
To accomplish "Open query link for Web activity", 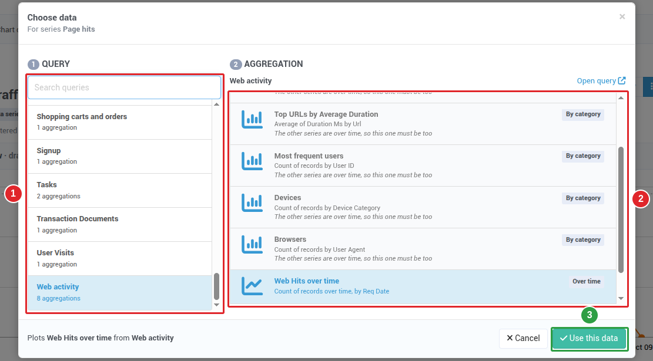I will click(601, 80).
